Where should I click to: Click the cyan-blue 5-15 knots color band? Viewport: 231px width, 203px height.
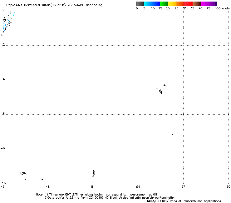pyautogui.click(x=152, y=4)
